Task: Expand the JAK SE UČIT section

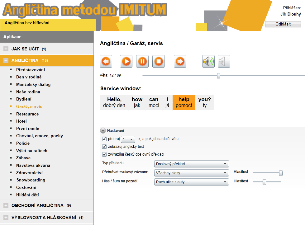Action: [6, 49]
